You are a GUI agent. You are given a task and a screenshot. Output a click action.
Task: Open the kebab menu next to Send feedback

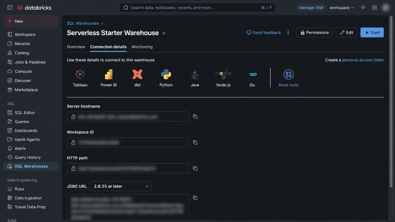tap(288, 32)
